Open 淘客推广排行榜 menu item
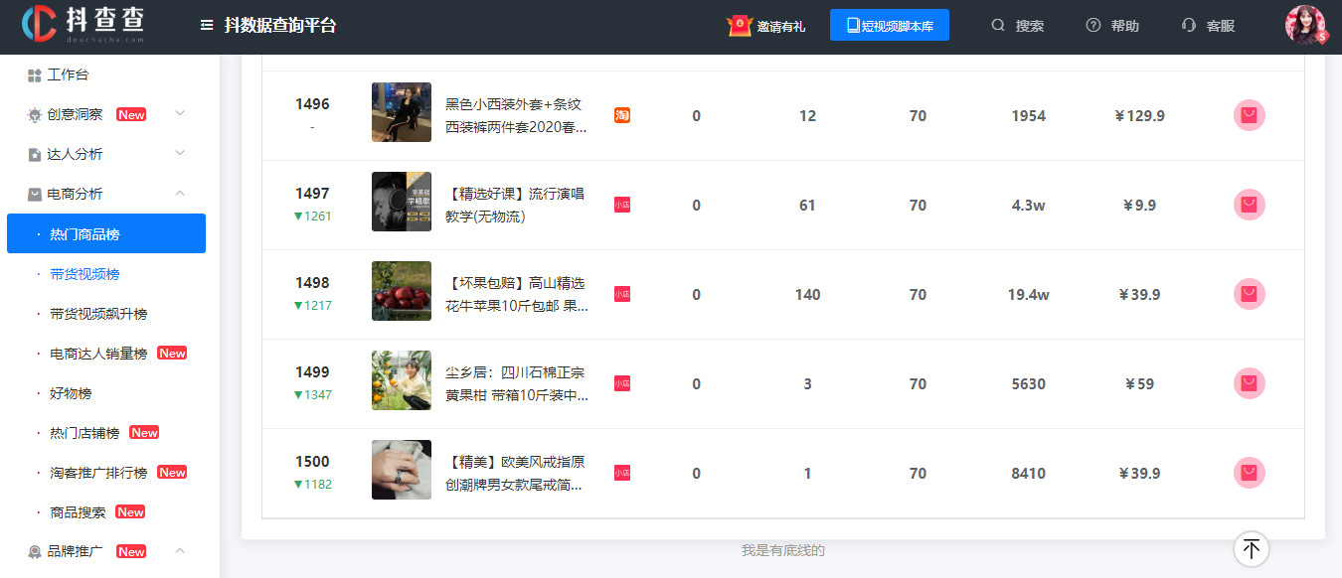This screenshot has height=578, width=1342. click(98, 473)
